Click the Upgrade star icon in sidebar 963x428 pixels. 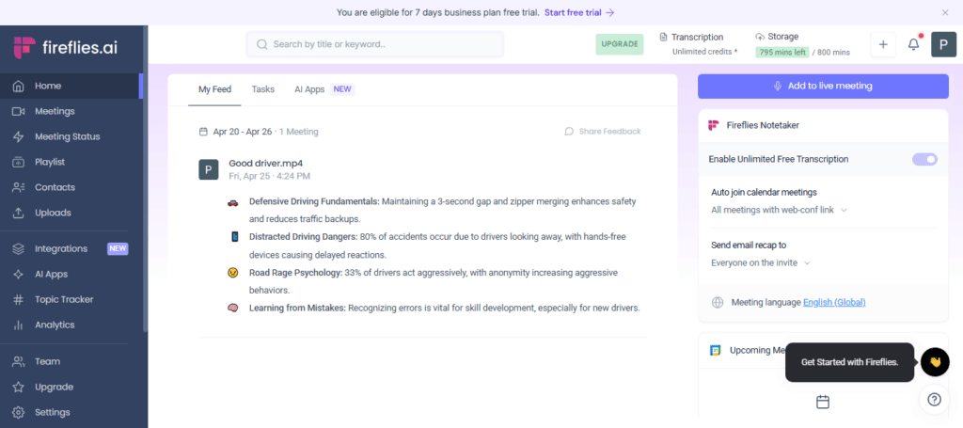point(19,387)
